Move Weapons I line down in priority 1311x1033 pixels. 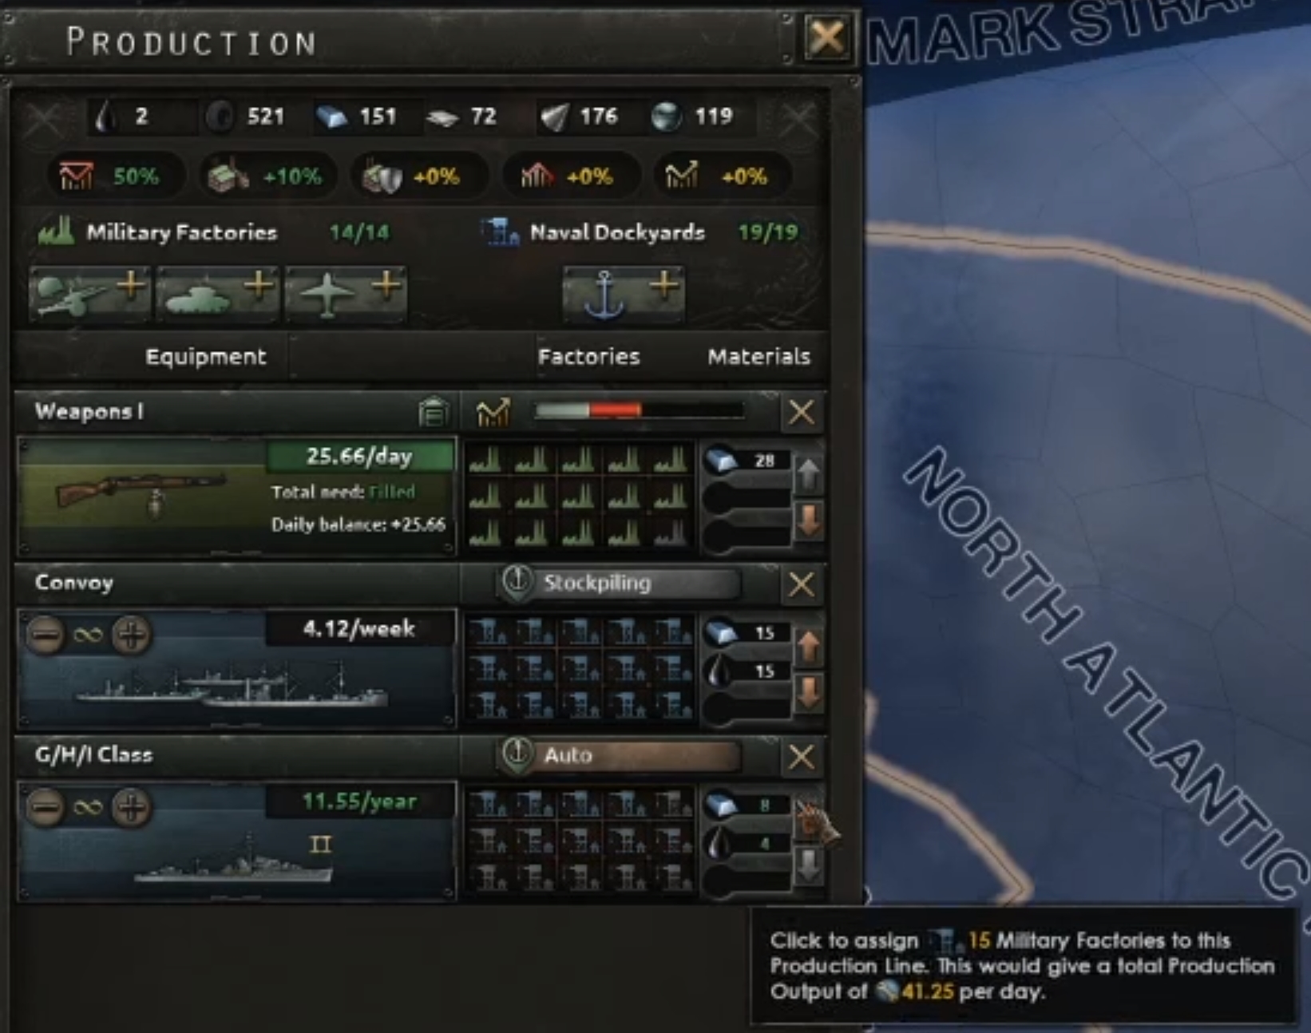click(x=808, y=522)
